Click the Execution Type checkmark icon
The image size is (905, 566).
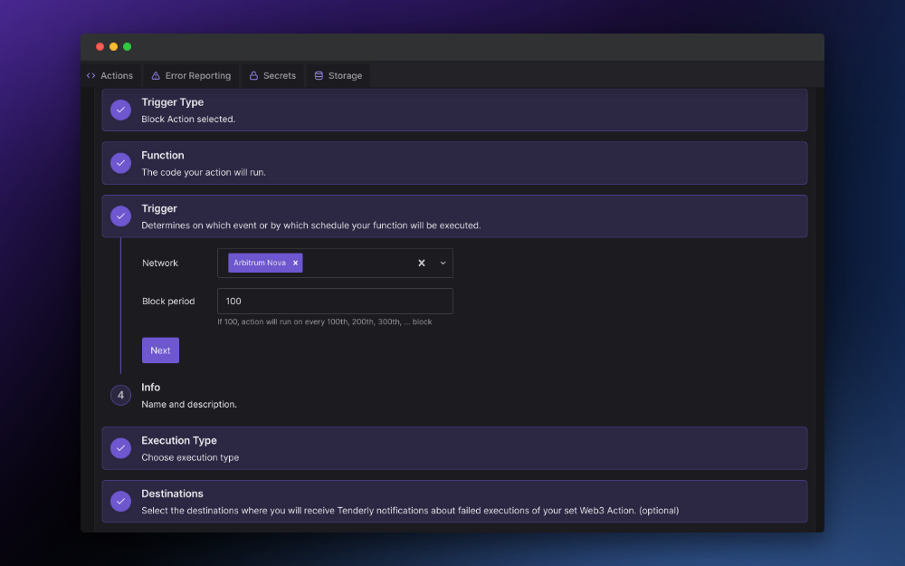point(120,448)
